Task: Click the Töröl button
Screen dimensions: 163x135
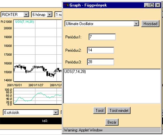Action: (100, 110)
